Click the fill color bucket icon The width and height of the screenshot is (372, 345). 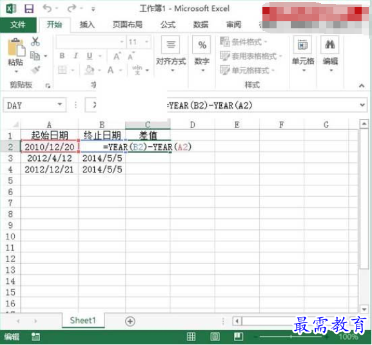pyautogui.click(x=90, y=70)
